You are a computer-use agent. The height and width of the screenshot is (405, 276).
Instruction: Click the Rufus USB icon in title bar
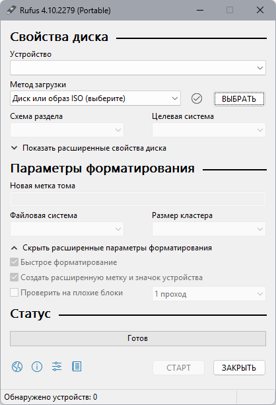pos(11,10)
